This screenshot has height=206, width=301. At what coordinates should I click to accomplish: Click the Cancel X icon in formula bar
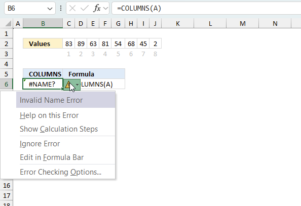click(x=72, y=8)
